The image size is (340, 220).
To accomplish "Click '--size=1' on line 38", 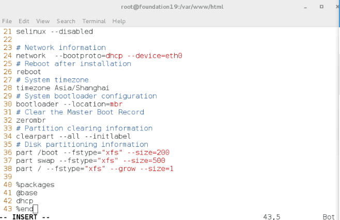I will 157,169.
